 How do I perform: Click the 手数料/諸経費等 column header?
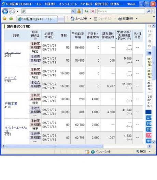click(x=93, y=35)
